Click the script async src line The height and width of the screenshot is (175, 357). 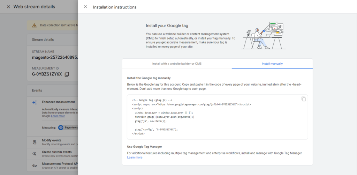tap(191, 104)
